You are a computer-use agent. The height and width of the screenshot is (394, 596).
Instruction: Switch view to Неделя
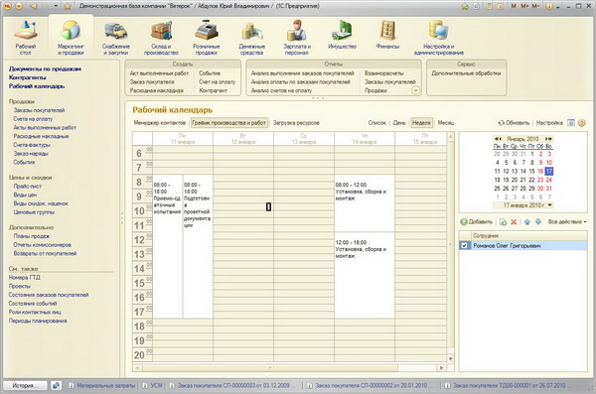coord(421,123)
